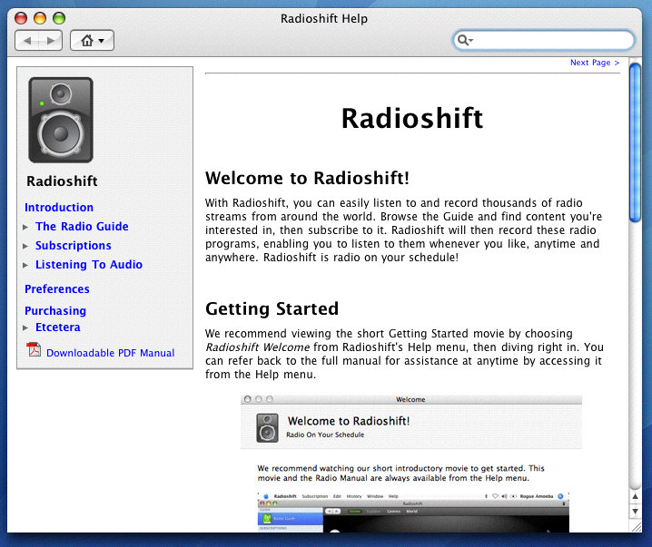Open the Purchasing help section
The image size is (652, 547).
click(x=55, y=310)
